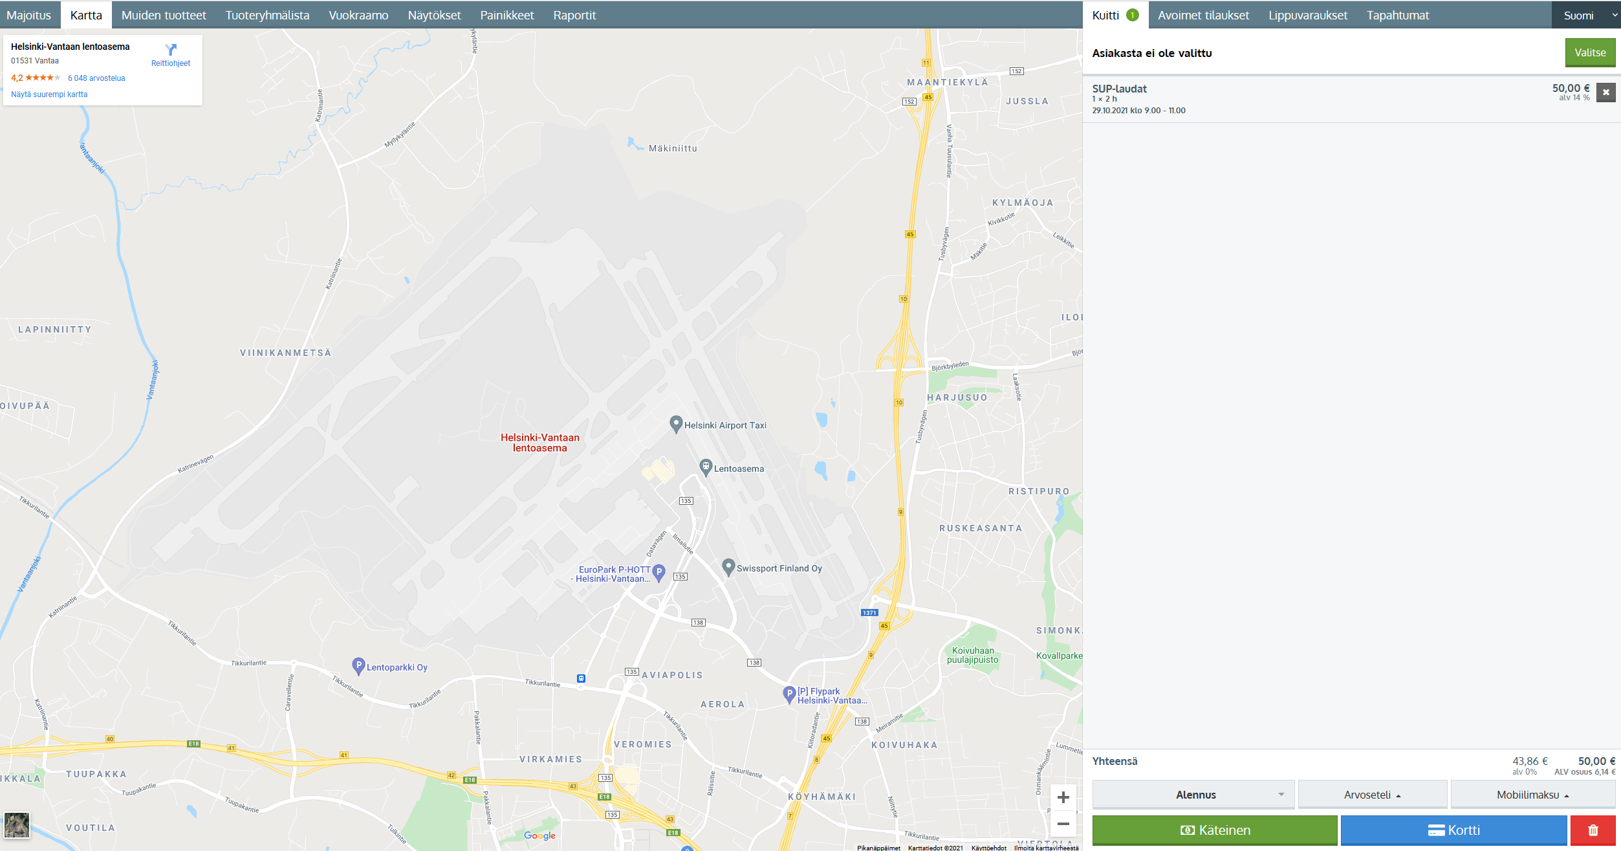This screenshot has height=851, width=1621.
Task: Click EuroPark P-HOTT parking marker
Action: point(659,572)
